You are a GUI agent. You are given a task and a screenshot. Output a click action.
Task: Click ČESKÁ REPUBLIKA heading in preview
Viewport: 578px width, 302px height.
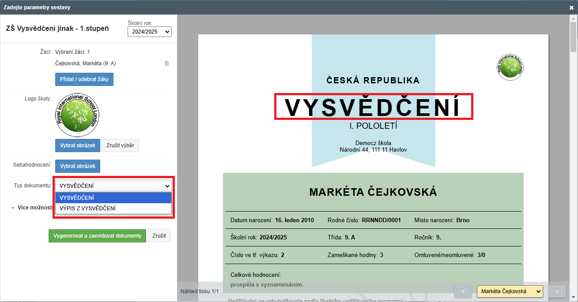pyautogui.click(x=373, y=80)
